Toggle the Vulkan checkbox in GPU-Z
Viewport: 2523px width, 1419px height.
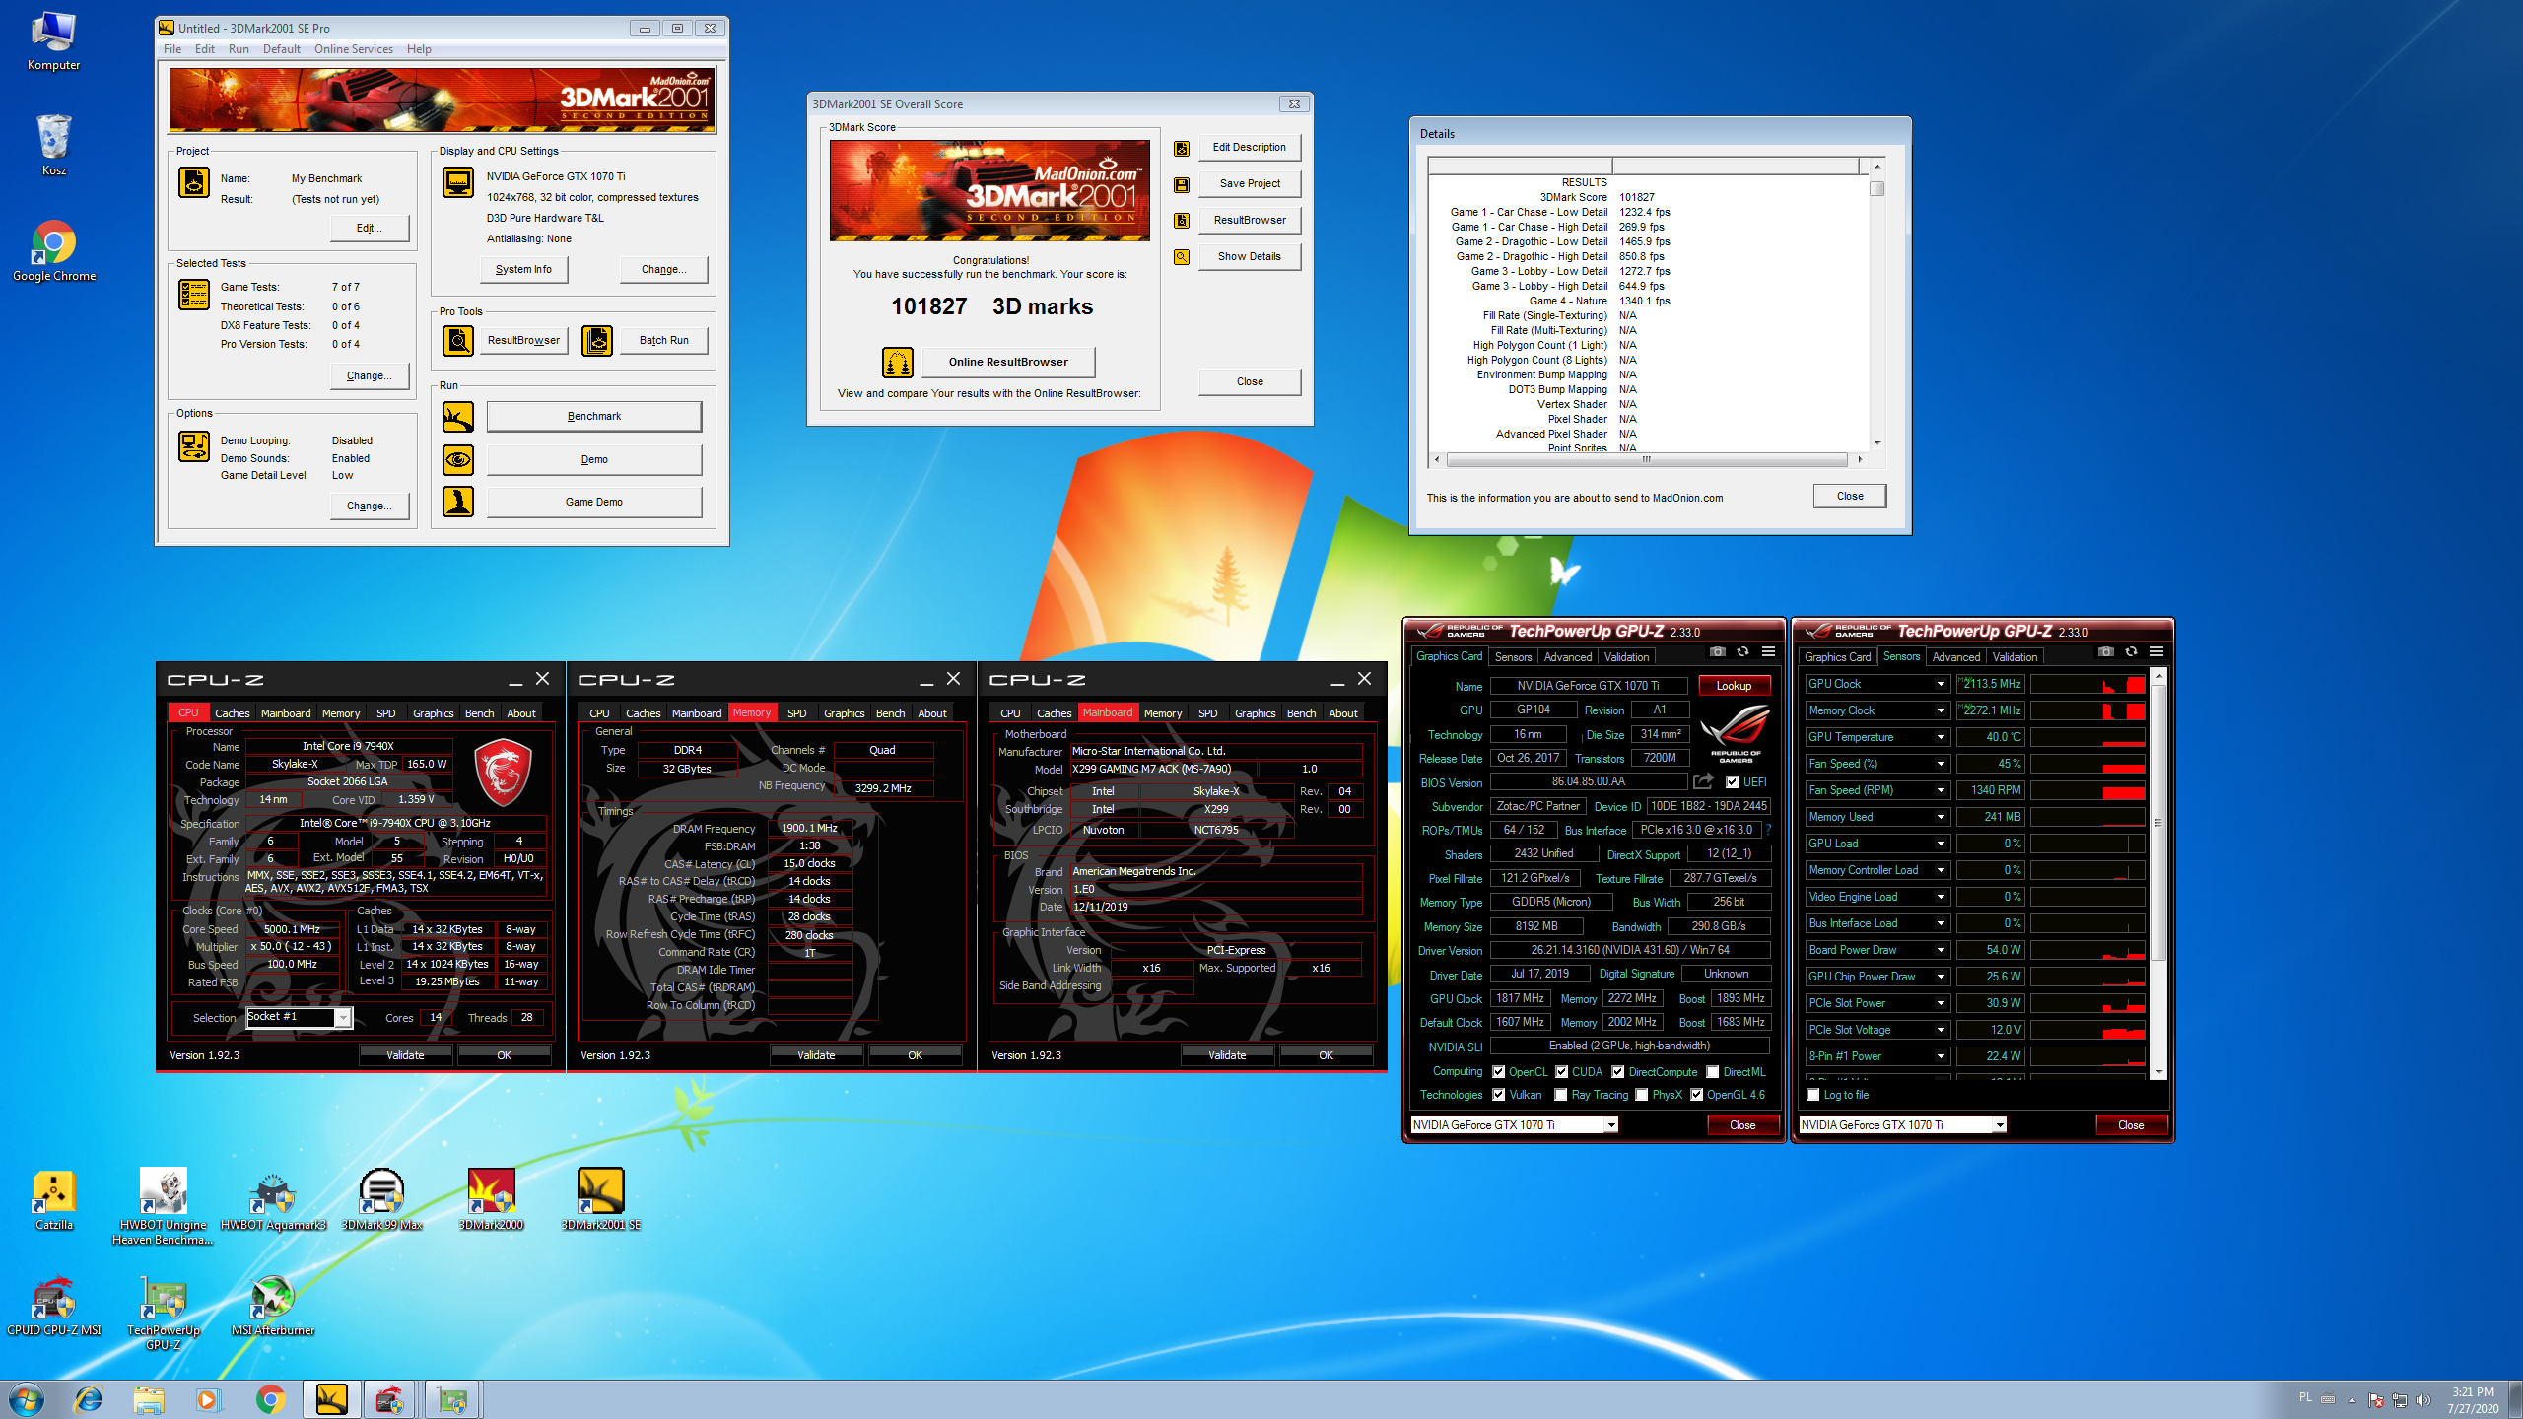(1498, 1095)
